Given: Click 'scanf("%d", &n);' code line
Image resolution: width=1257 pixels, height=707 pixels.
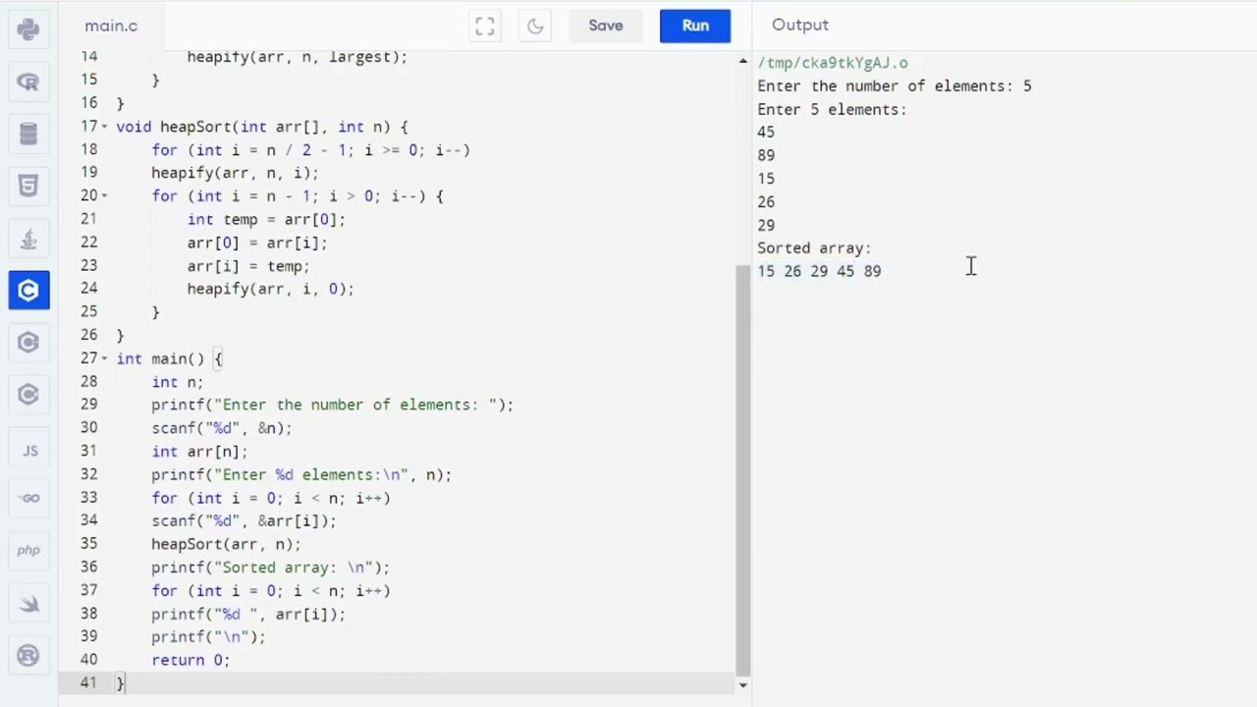Looking at the screenshot, I should [x=222, y=428].
